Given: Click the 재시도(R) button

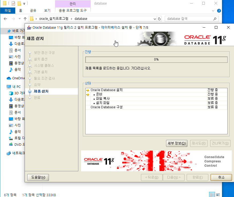Looking at the screenshot, I should 199,143.
